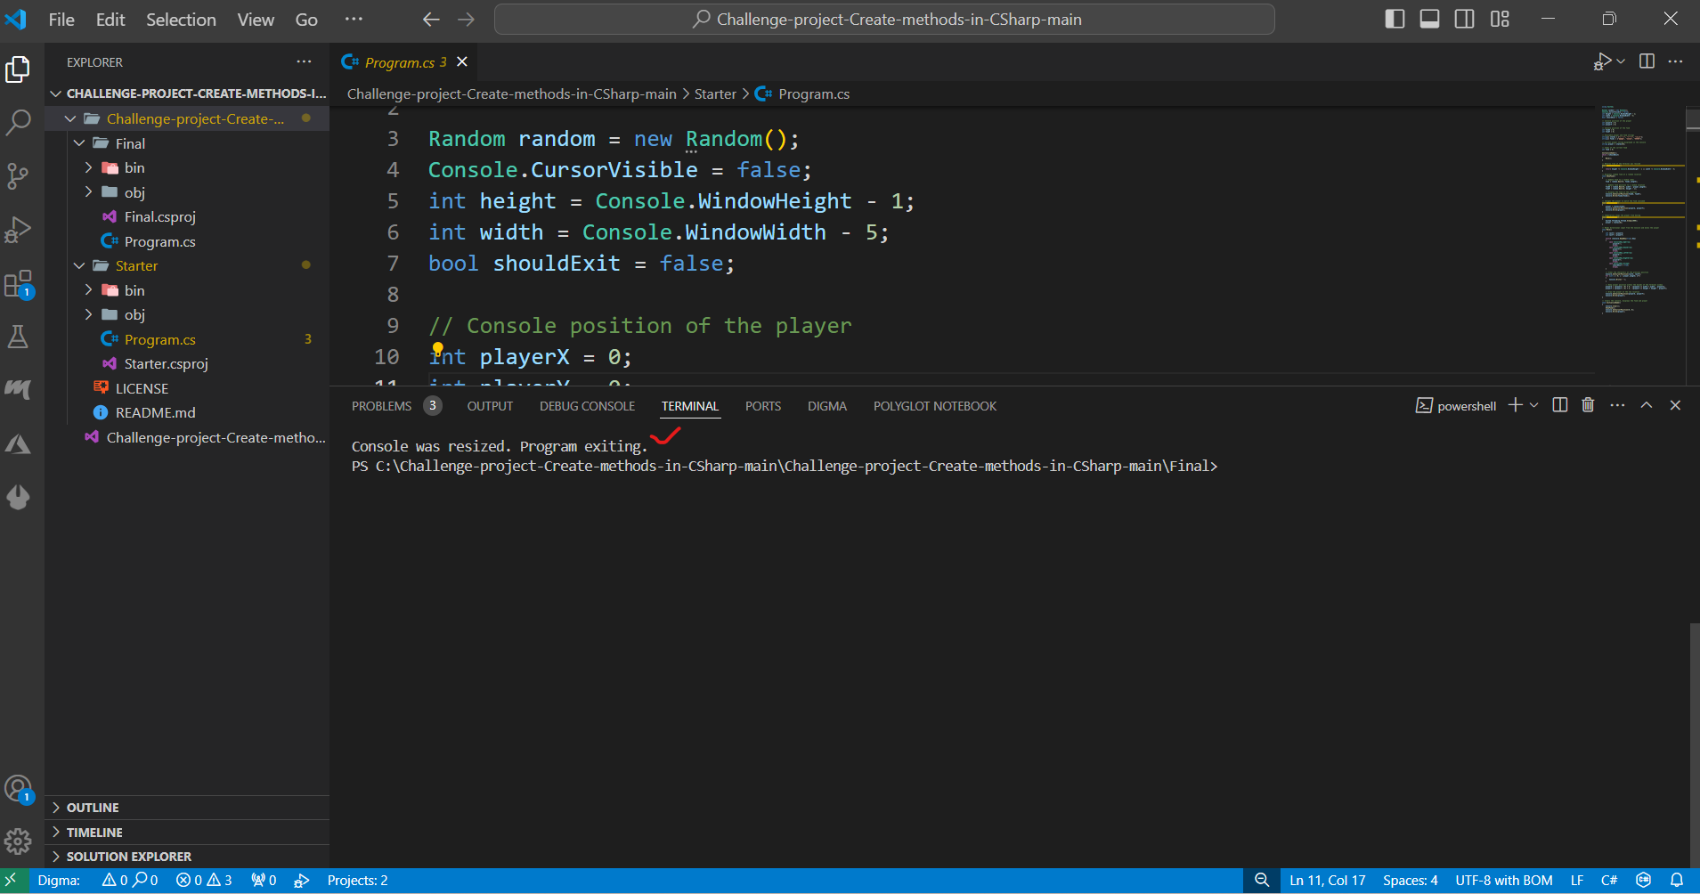Open the Accounts menu icon
Image resolution: width=1700 pixels, height=894 pixels.
[18, 789]
